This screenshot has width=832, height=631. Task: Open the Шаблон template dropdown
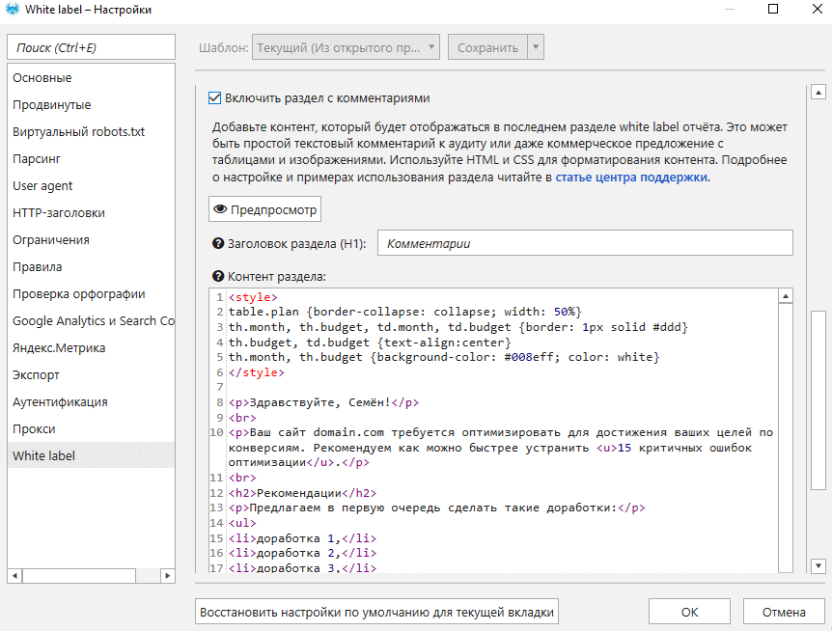[346, 47]
